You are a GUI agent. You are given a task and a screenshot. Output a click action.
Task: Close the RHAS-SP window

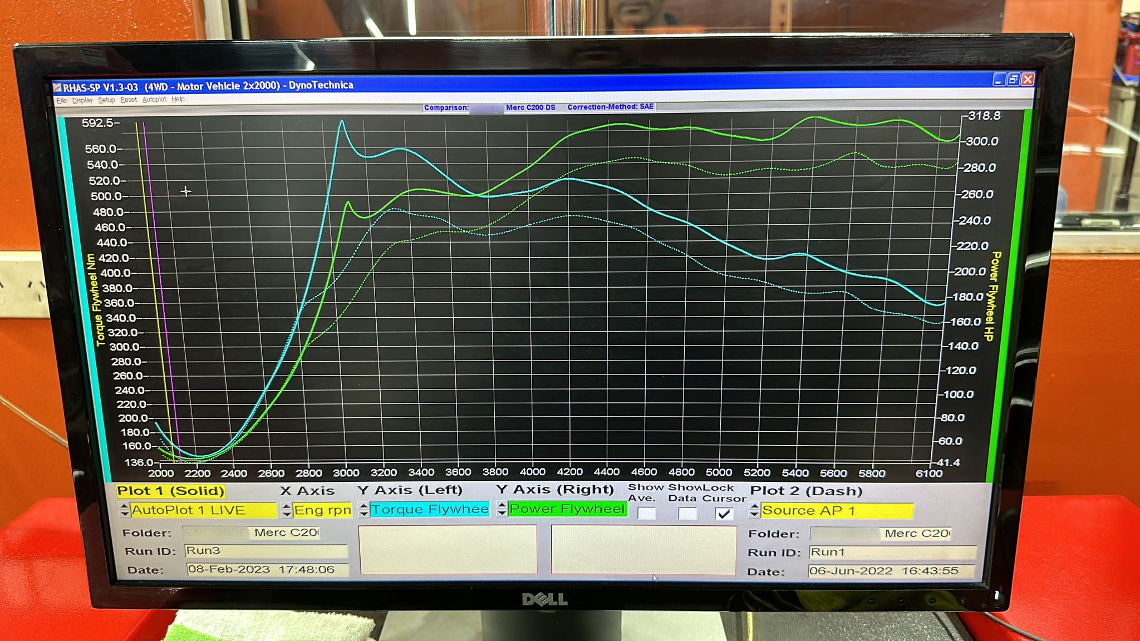tap(1028, 80)
